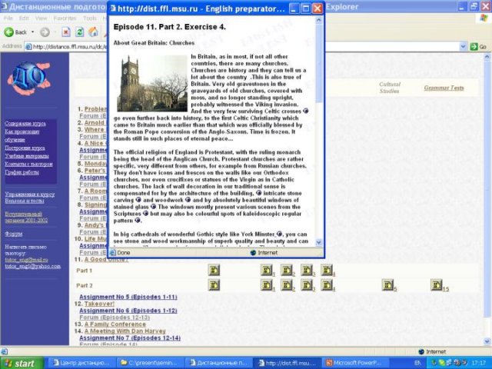This screenshot has height=369, width=492.
Task: Click the green Go button beside address bar
Action: pos(478,47)
